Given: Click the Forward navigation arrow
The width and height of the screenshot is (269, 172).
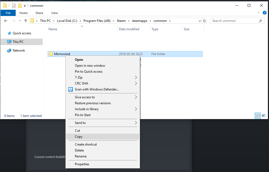Looking at the screenshot, I should 14,21.
